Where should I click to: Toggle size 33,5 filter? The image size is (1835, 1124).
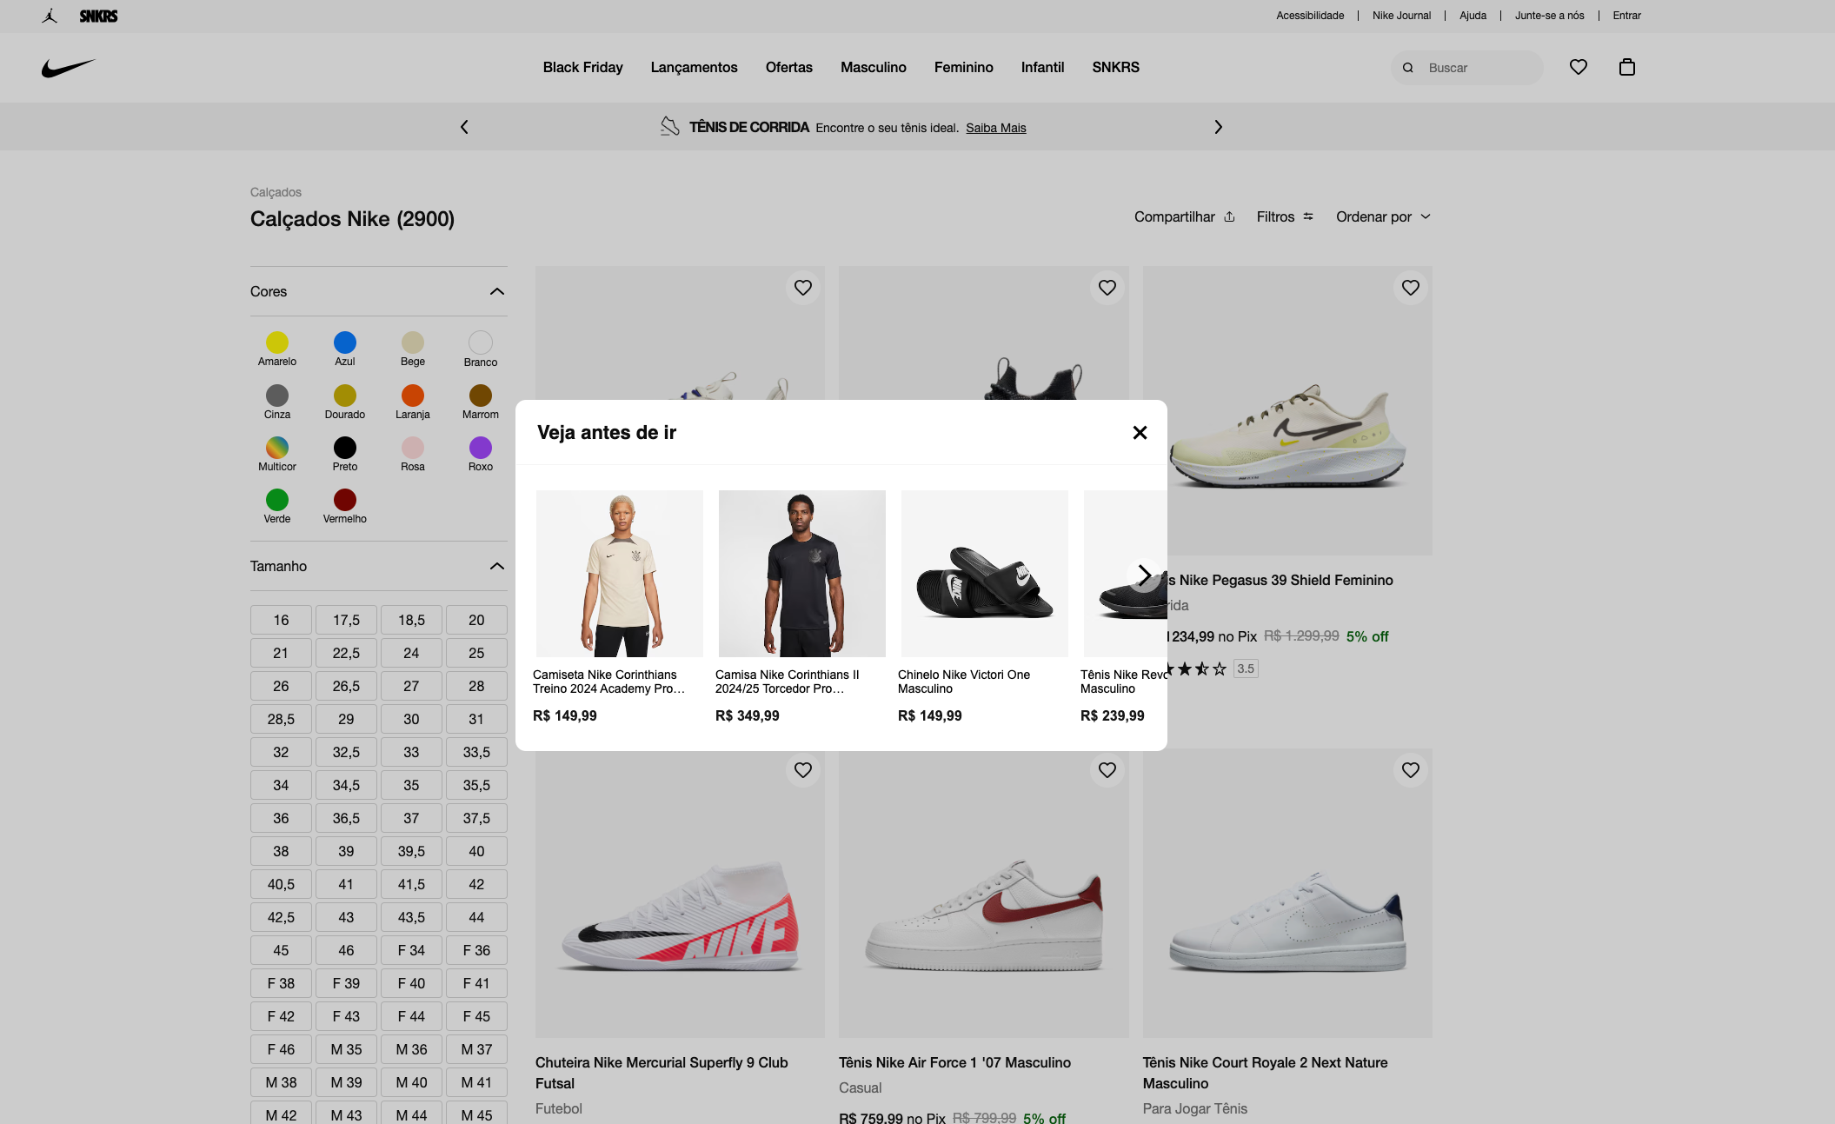pos(476,752)
